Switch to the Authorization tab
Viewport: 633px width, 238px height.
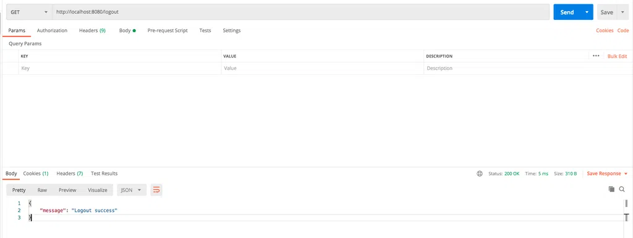(52, 31)
